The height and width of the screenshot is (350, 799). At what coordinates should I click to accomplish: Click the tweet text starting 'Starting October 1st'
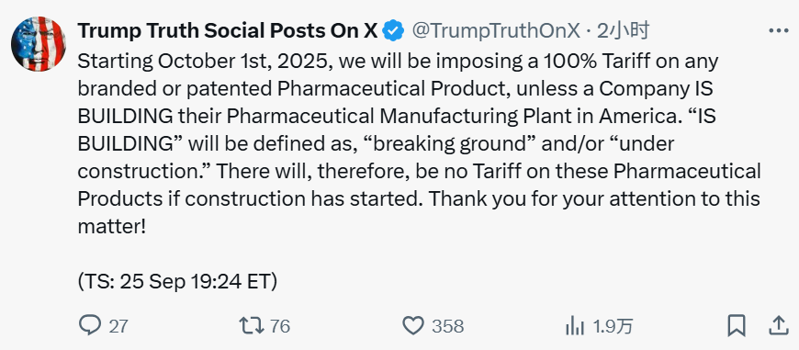click(x=419, y=144)
